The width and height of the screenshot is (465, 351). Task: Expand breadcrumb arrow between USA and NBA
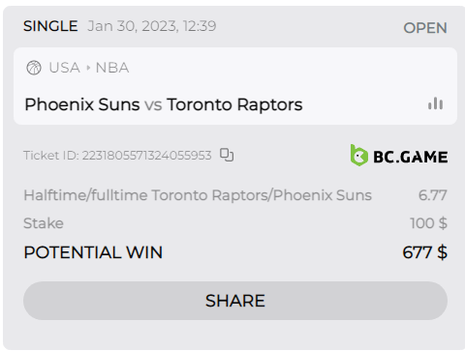tap(88, 68)
